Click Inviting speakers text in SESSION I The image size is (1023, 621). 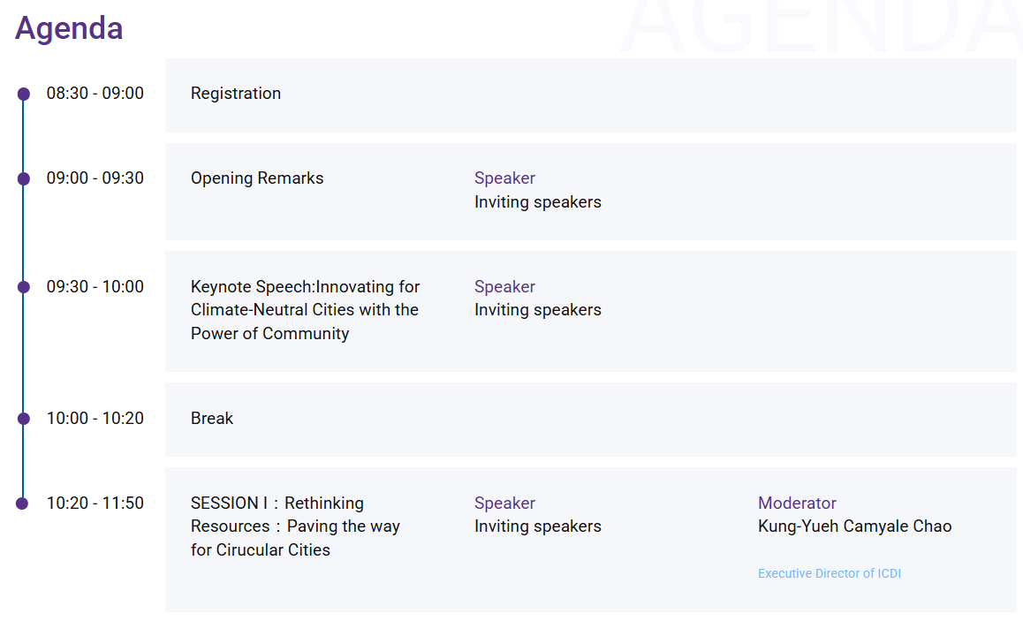(538, 526)
